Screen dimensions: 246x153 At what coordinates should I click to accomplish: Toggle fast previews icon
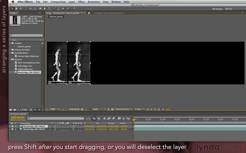click(151, 109)
